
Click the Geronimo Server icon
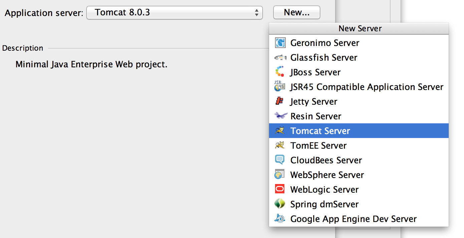click(x=280, y=43)
